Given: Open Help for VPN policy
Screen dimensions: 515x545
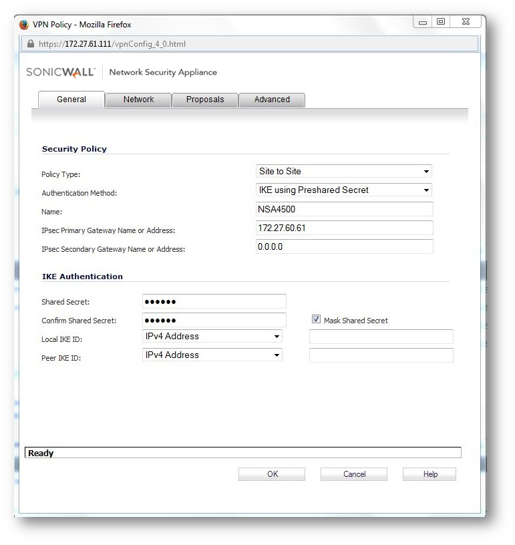Looking at the screenshot, I should click(430, 474).
